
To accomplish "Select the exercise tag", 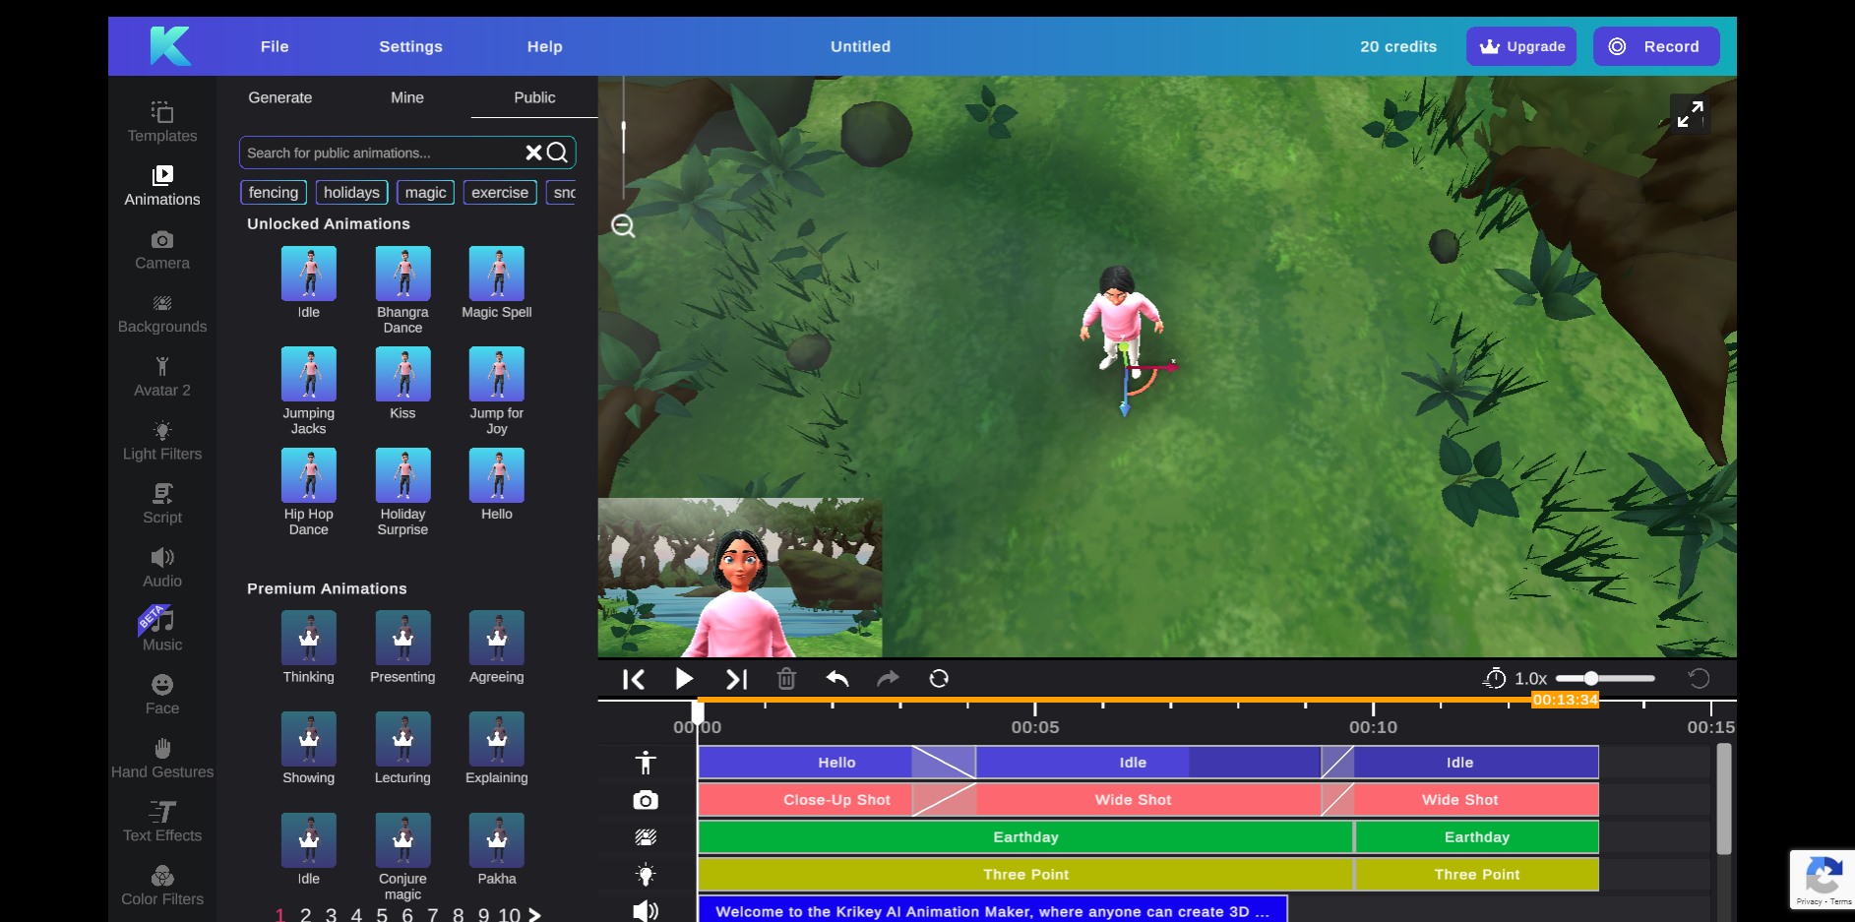I will (500, 193).
